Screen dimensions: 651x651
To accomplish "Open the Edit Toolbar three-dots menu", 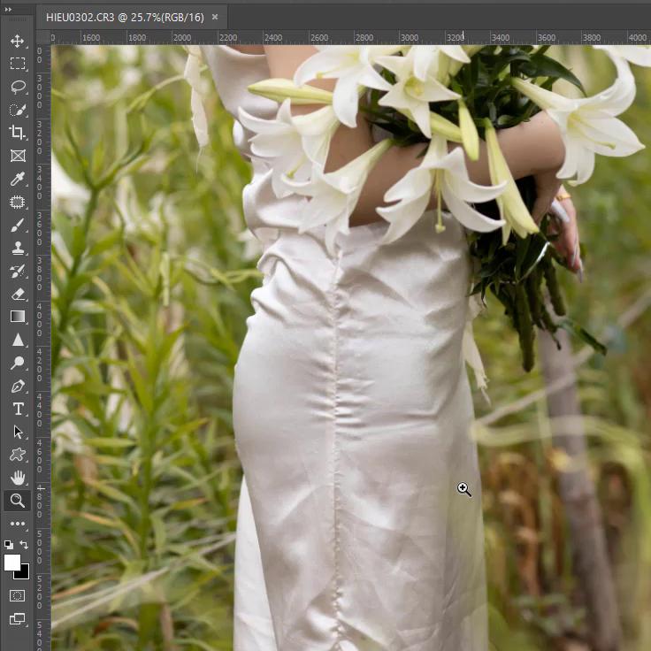I will 17,524.
